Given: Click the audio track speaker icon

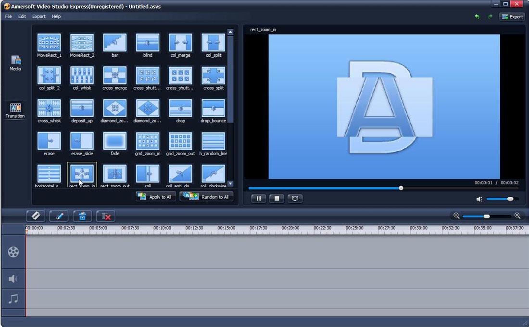Looking at the screenshot, I should click(x=13, y=279).
